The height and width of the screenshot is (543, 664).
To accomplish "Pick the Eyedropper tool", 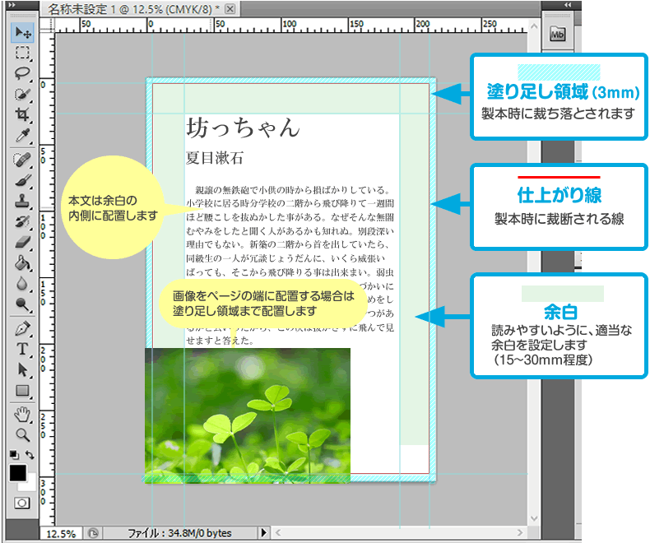I will click(22, 134).
